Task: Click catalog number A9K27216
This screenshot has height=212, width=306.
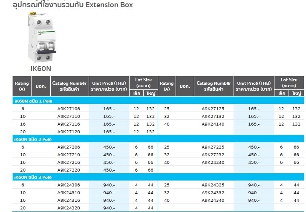Action: pos(69,162)
